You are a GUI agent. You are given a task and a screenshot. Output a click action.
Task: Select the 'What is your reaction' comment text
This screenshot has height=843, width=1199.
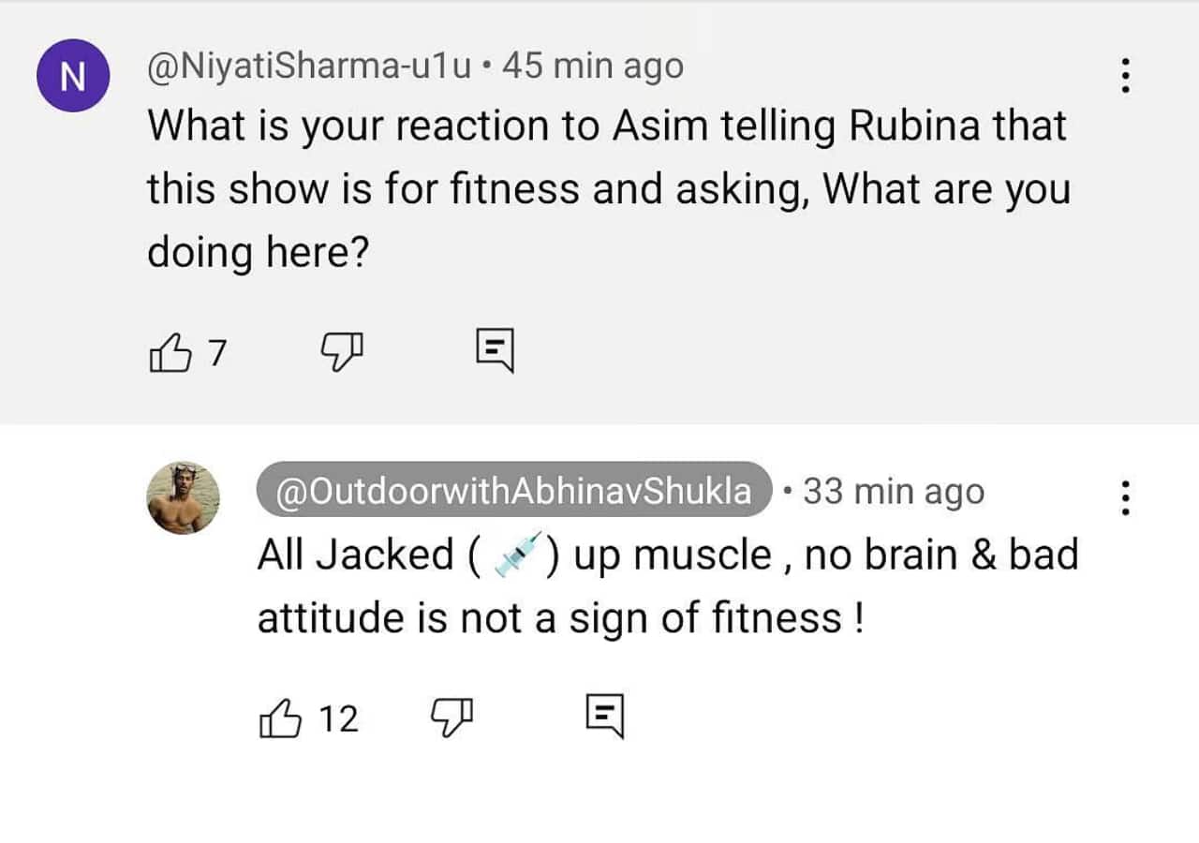[607, 126]
